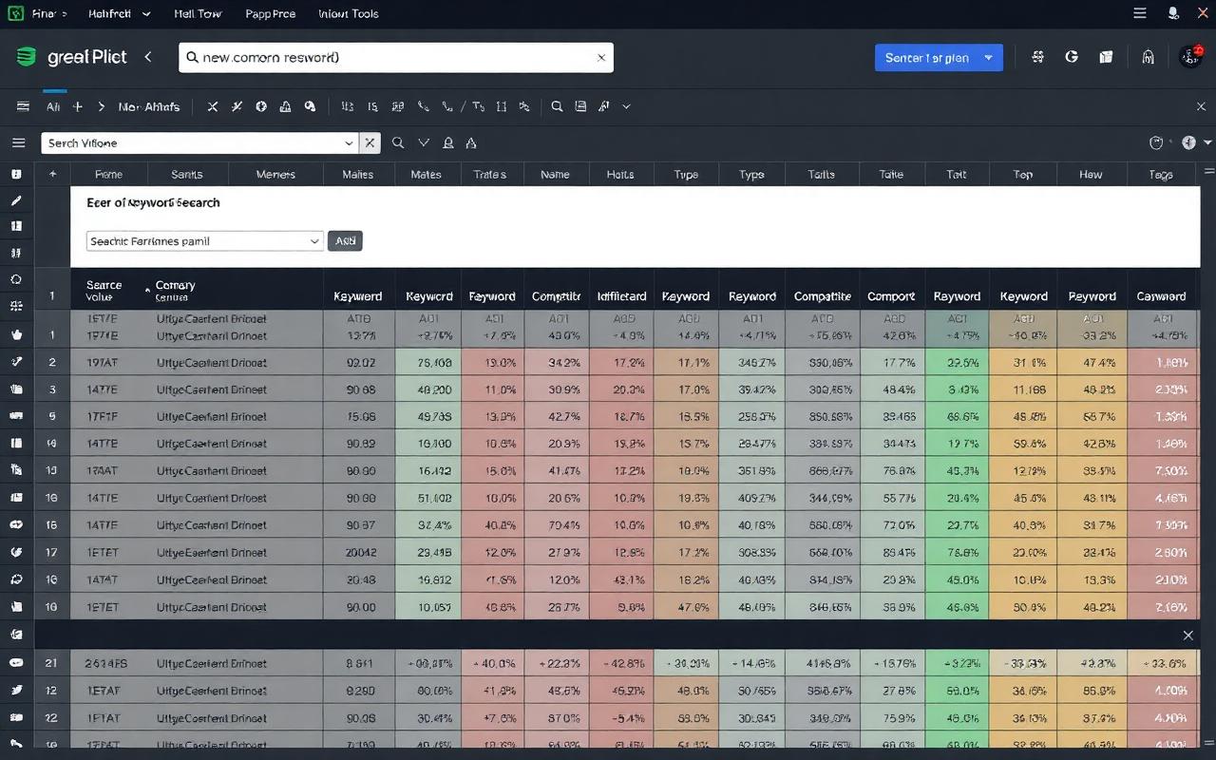Open the Hahfrctl menu
This screenshot has height=760, width=1216.
[x=111, y=14]
